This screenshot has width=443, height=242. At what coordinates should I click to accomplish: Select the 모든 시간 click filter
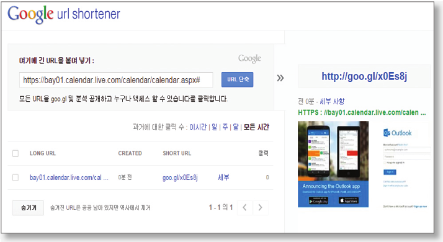click(256, 127)
